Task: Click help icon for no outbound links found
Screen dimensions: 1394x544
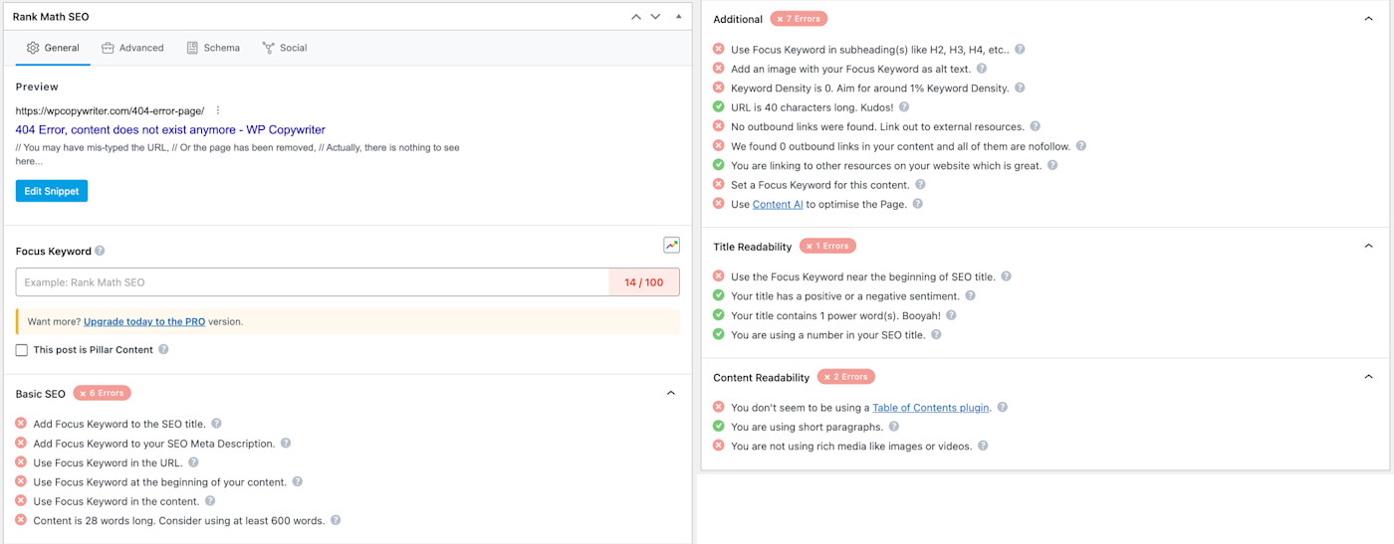Action: (x=1035, y=126)
